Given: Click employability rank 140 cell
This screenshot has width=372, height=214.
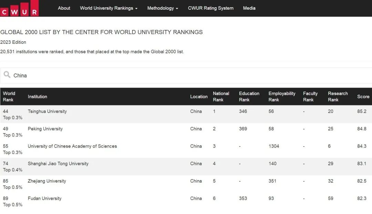Looking at the screenshot, I should 272,163.
